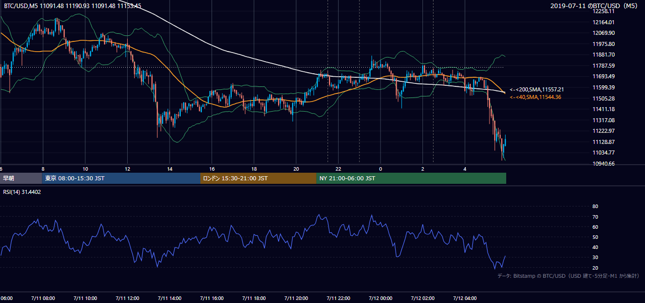Click the 11222.97 price axis label
Image resolution: width=645 pixels, height=303 pixels.
(604, 131)
